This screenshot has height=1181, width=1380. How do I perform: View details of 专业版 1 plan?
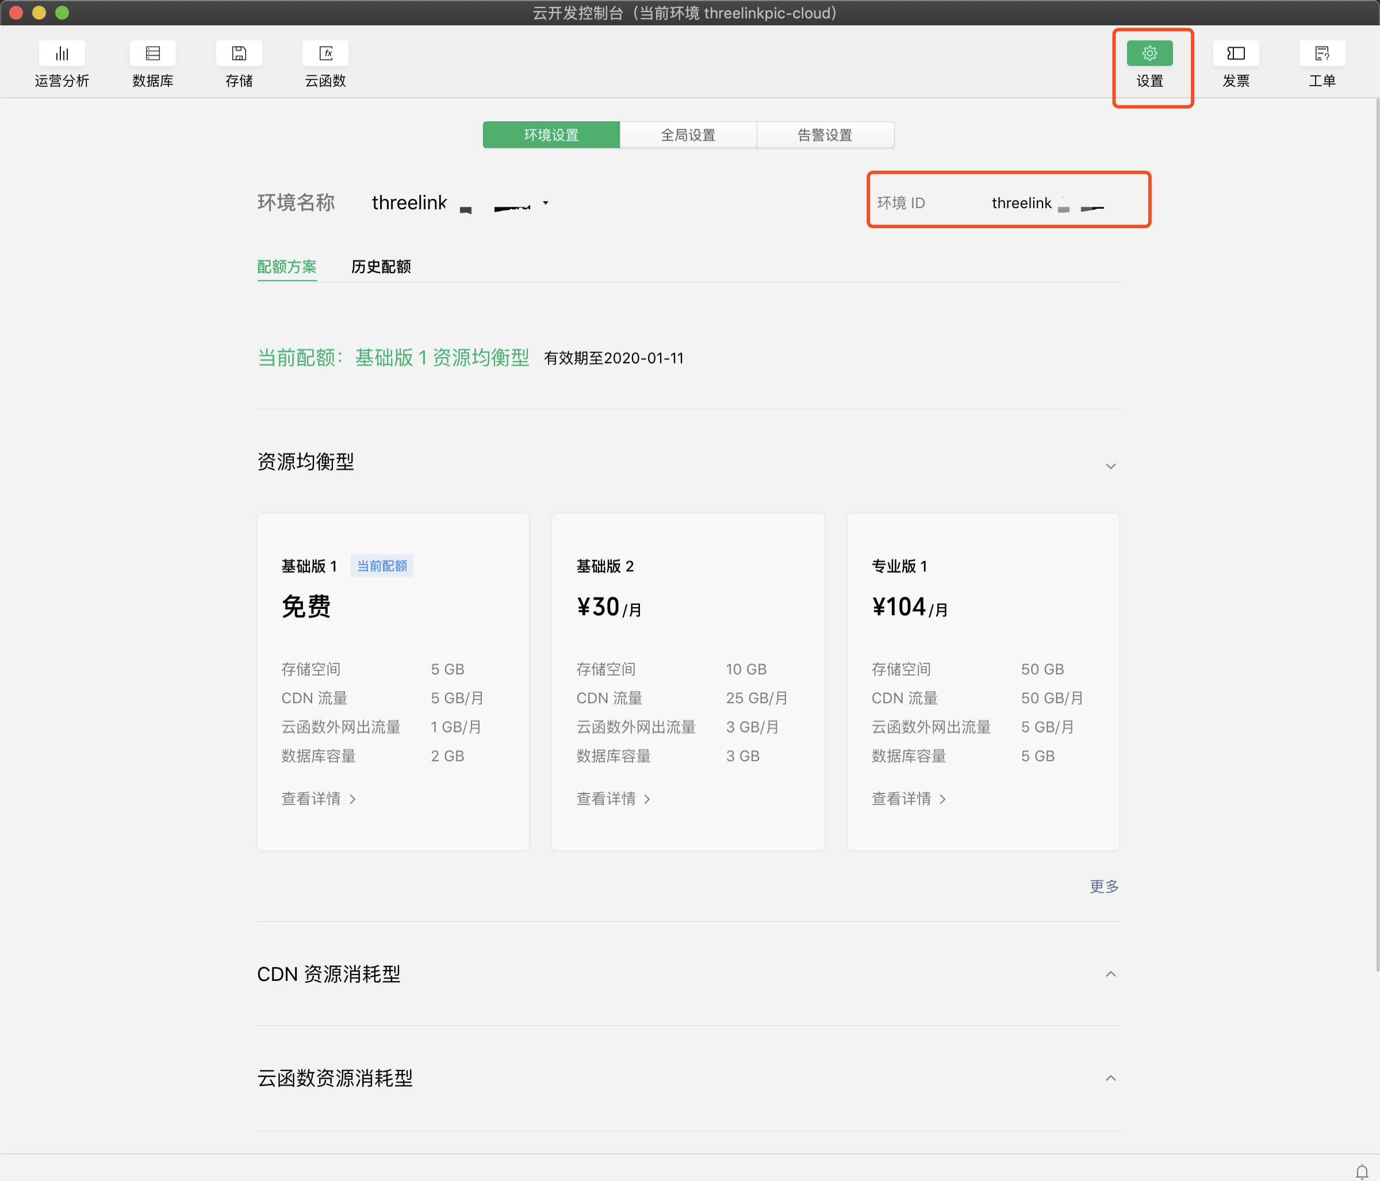[x=909, y=799]
